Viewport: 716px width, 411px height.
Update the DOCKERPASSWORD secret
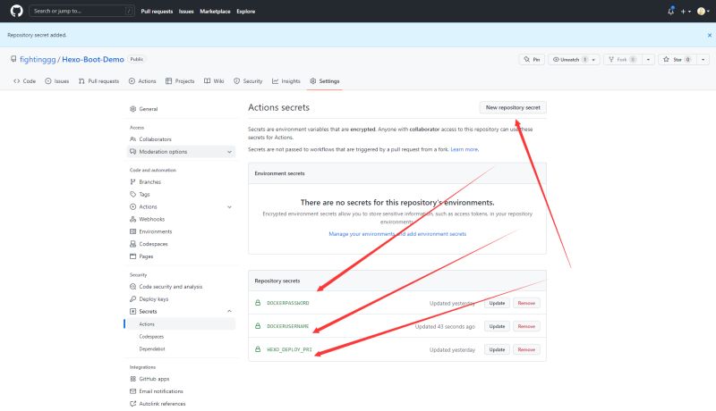(497, 303)
